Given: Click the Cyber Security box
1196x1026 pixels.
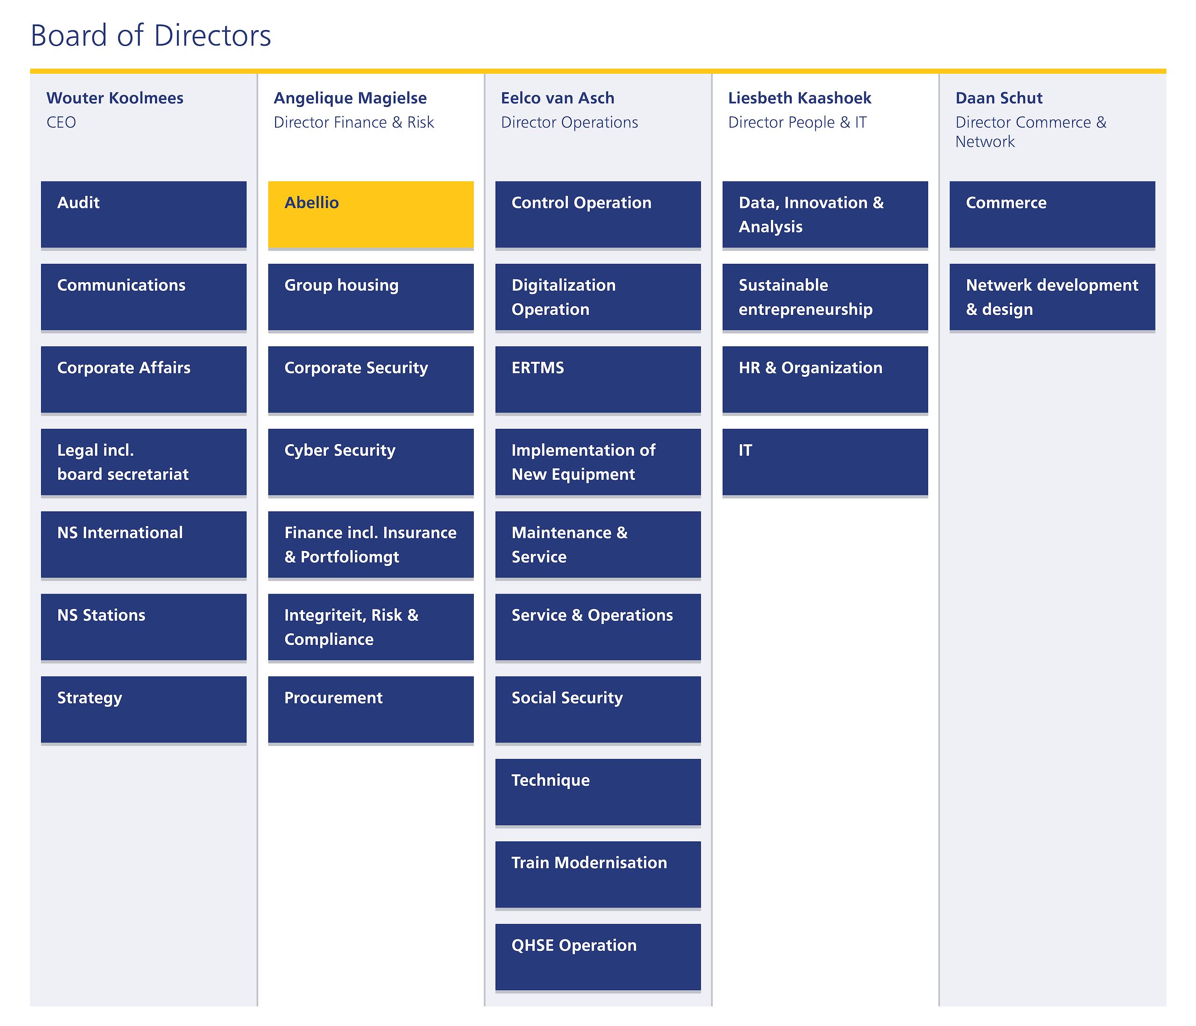Looking at the screenshot, I should 370,462.
